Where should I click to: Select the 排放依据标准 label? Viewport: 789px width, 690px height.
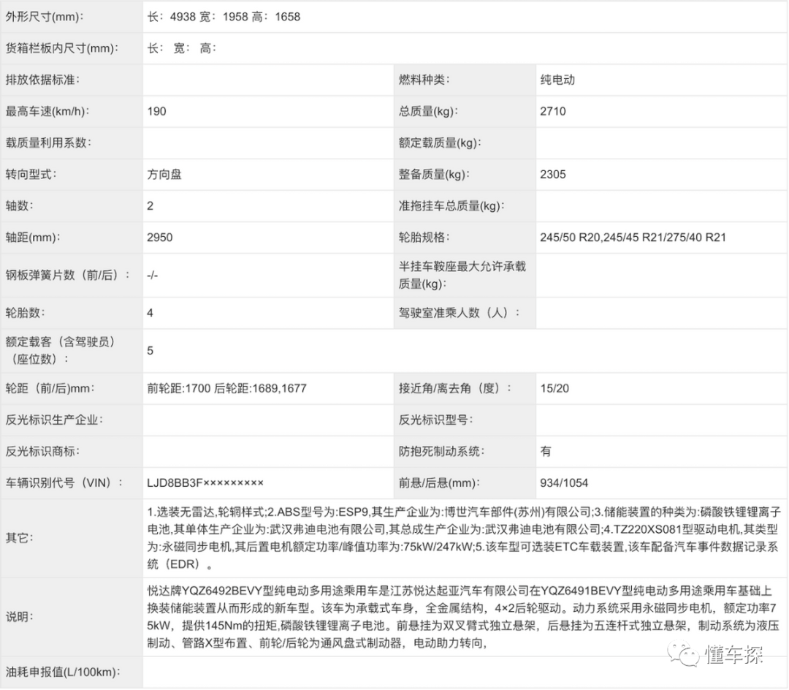tap(43, 80)
